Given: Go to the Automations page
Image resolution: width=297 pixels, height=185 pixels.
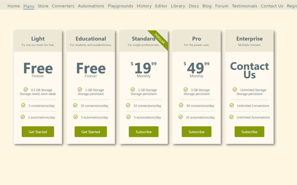Looking at the screenshot, I should point(91,6).
